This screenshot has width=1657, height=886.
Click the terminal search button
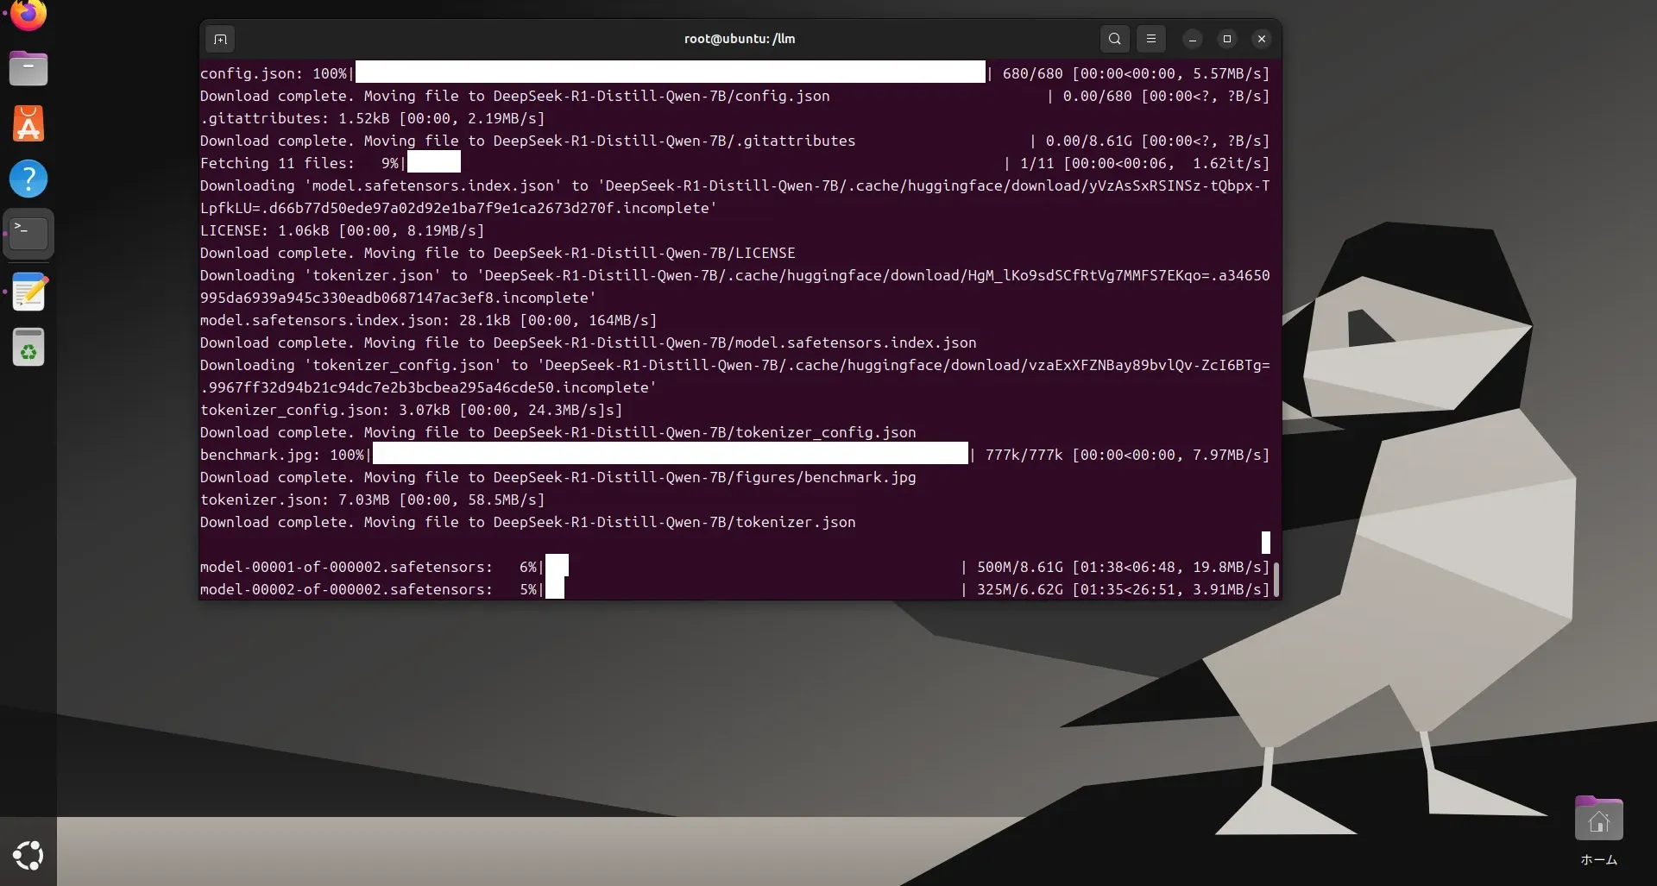tap(1114, 39)
